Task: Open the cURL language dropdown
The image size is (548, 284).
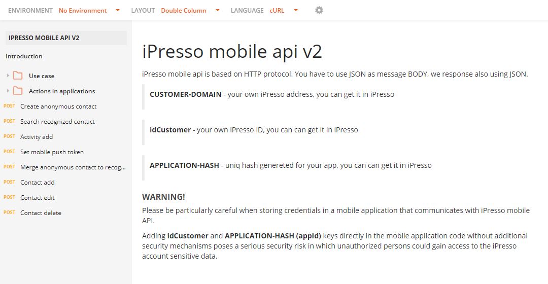Action: (284, 11)
